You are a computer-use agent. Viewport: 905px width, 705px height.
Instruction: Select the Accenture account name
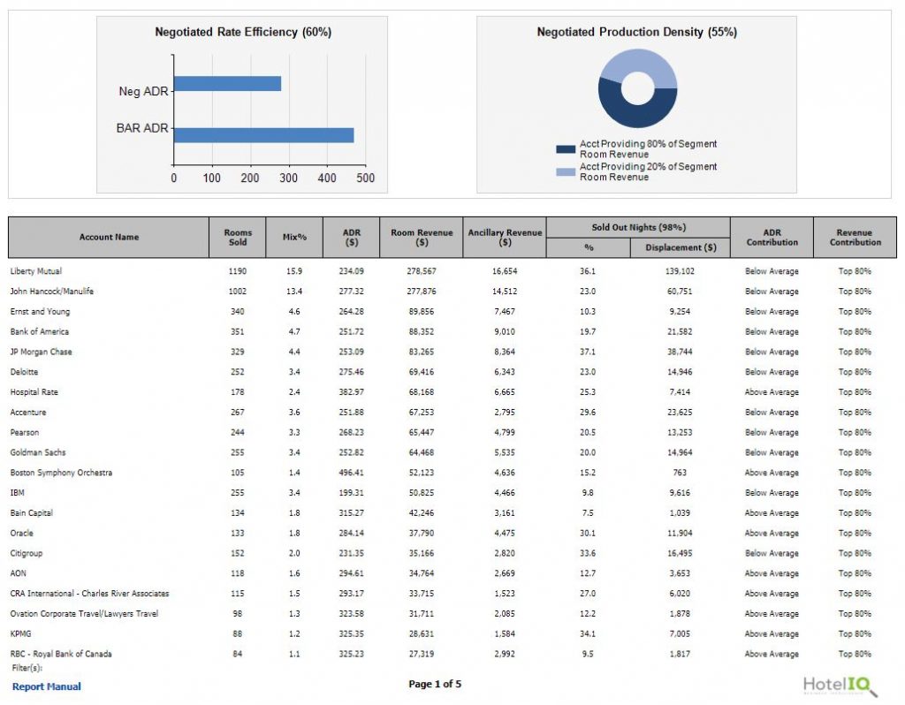coord(27,412)
